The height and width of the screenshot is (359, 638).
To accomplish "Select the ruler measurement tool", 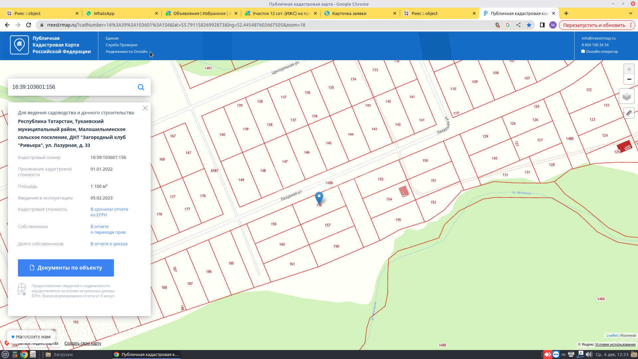I will 629,113.
